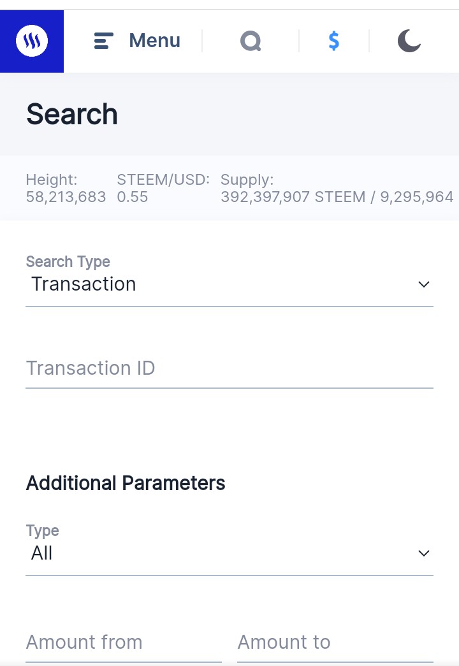
Task: Click the block height value 58,213,683
Action: 66,198
